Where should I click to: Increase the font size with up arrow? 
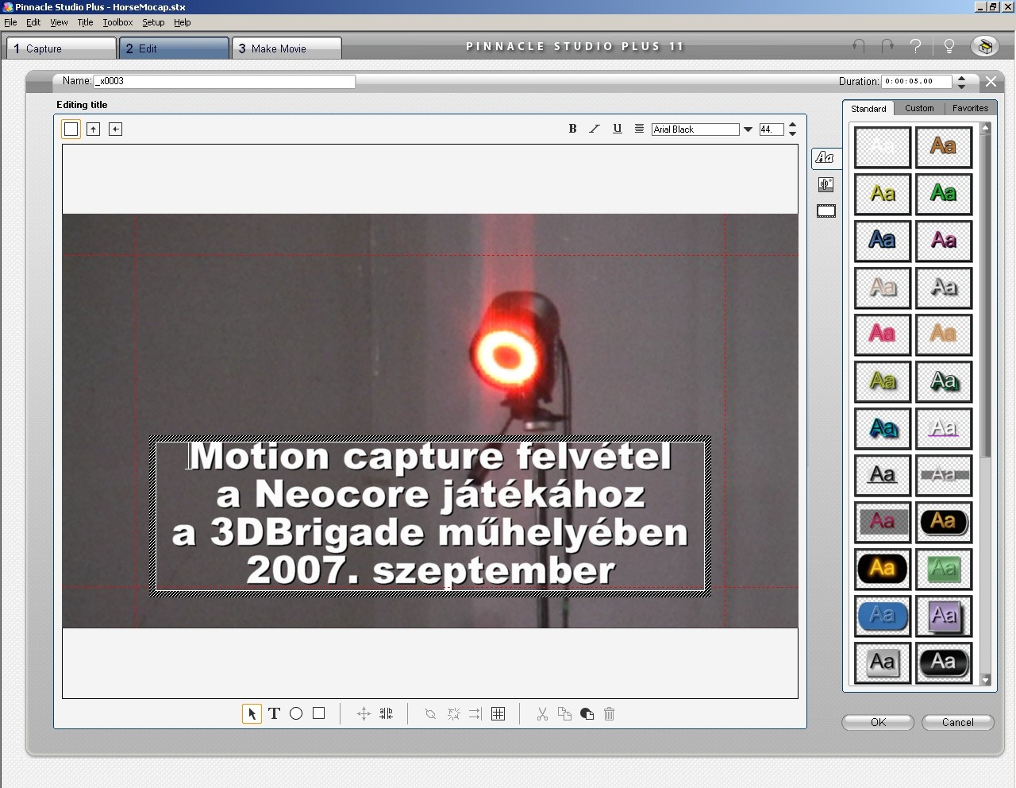coord(792,125)
